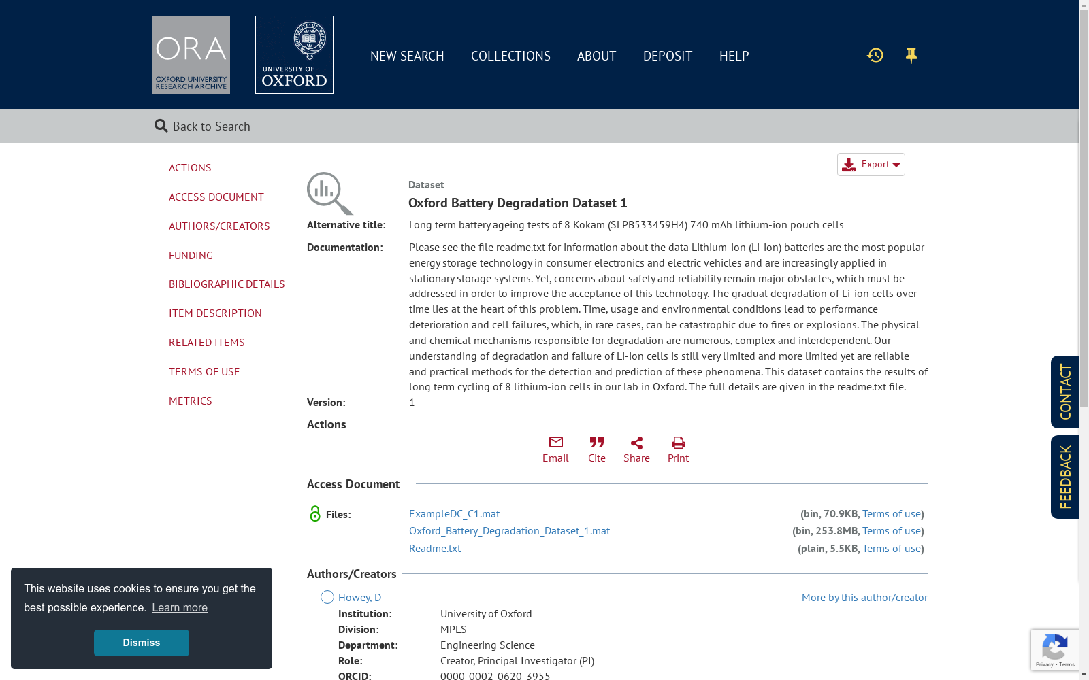Viewport: 1089px width, 680px height.
Task: Download Oxford_Battery_Degradation_Dataset_1.mat file
Action: point(509,530)
